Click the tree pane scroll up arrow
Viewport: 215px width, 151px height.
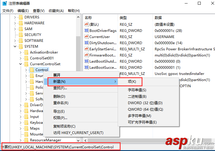(78, 17)
